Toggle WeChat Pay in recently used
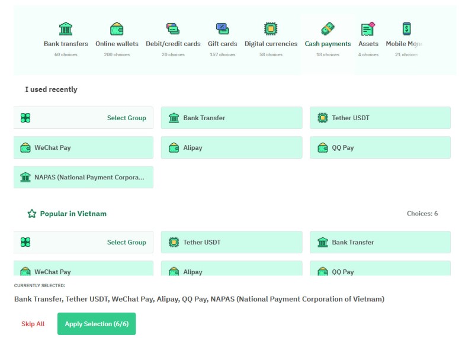Viewport: 459px width, 338px height. tap(83, 147)
